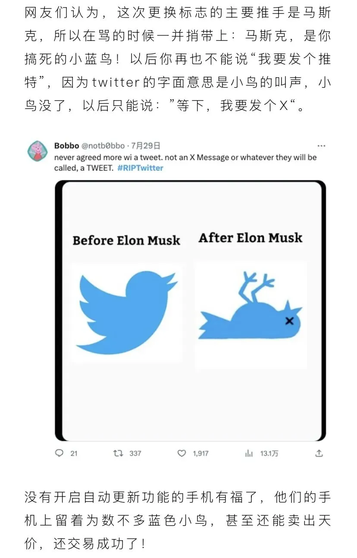357x558 pixels.
Task: Click the share upload arrow icon
Action: pyautogui.click(x=319, y=453)
